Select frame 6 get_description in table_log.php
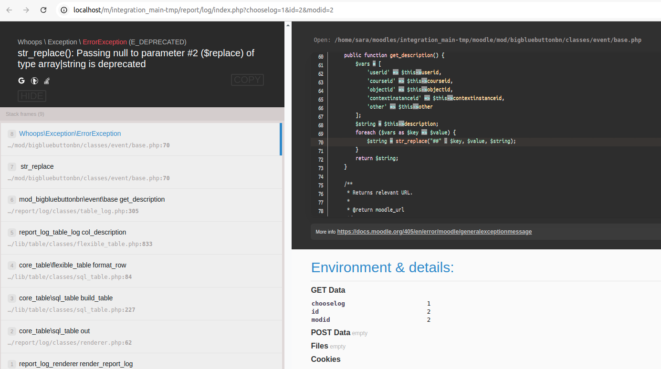 coord(141,205)
